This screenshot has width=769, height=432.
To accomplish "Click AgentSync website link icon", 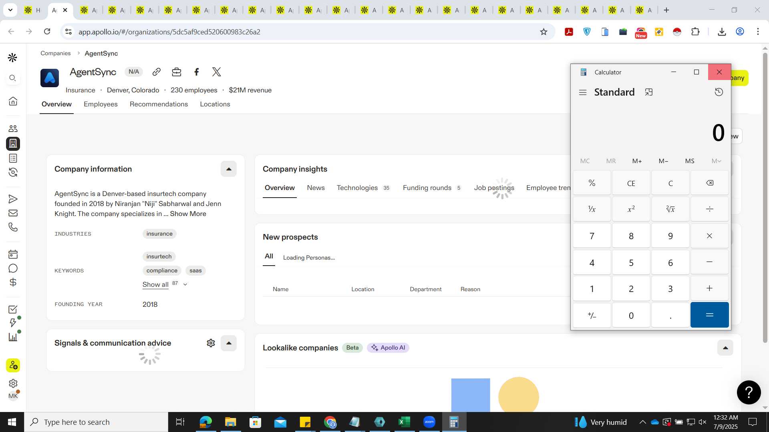I will click(x=157, y=72).
